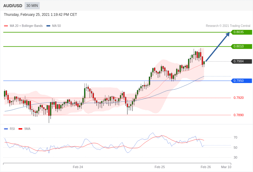
Task: Click the AUD/USD symbol title
Action: coord(13,6)
